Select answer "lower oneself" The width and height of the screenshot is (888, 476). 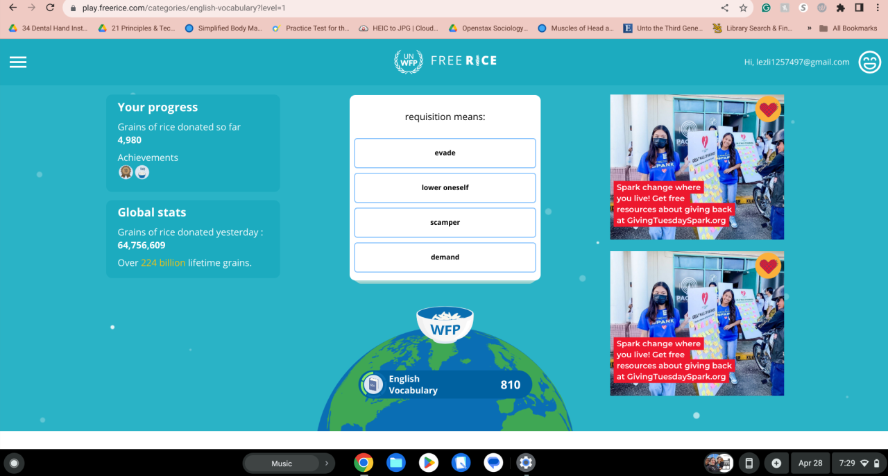[x=445, y=187]
